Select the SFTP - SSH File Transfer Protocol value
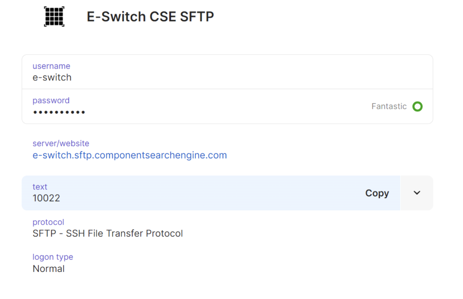This screenshot has height=299, width=463. [108, 233]
